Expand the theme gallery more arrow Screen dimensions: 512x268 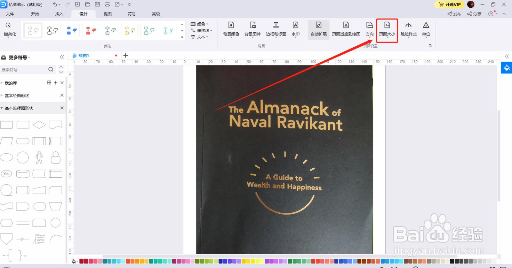pos(182,37)
